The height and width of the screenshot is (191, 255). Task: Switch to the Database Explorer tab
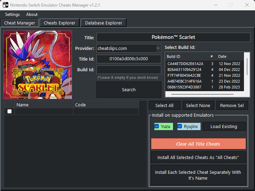103,23
